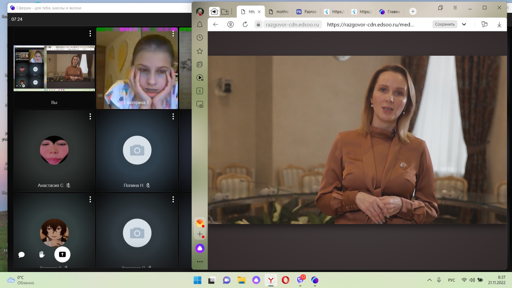Image resolution: width=512 pixels, height=288 pixels.
Task: Click the microphone icon in system tray
Action: [439, 280]
